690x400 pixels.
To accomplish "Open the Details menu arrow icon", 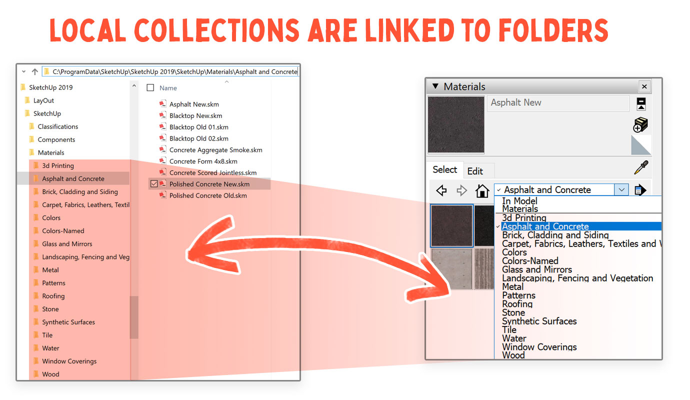I will point(640,190).
